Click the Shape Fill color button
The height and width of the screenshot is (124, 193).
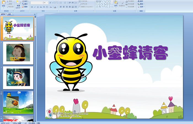(x=130, y=1)
